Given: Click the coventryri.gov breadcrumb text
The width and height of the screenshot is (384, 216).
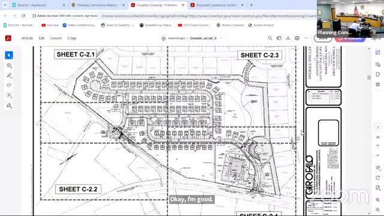Looking at the screenshot, I should coord(176,38).
